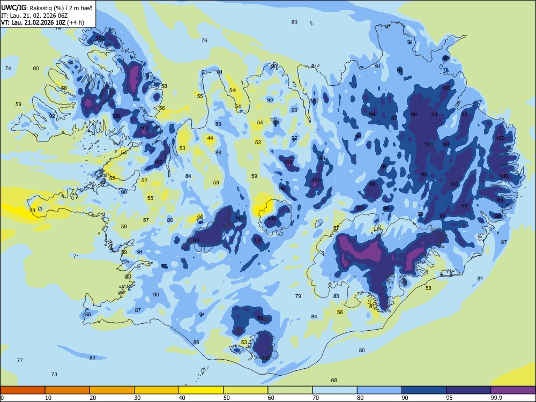This screenshot has width=536, height=402.
Task: Select the 10–20 orange legend color band
Action: [x=68, y=390]
